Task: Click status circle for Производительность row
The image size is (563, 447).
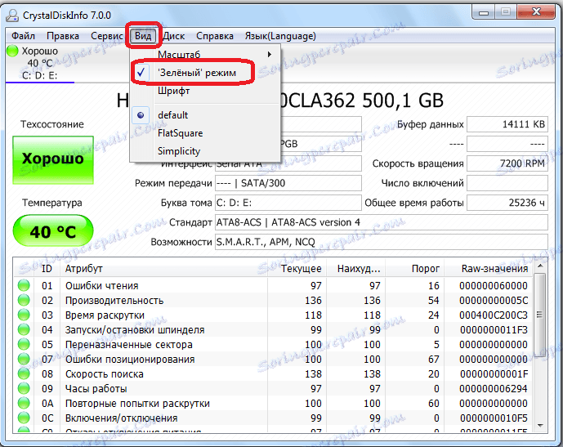Action: pyautogui.click(x=24, y=300)
